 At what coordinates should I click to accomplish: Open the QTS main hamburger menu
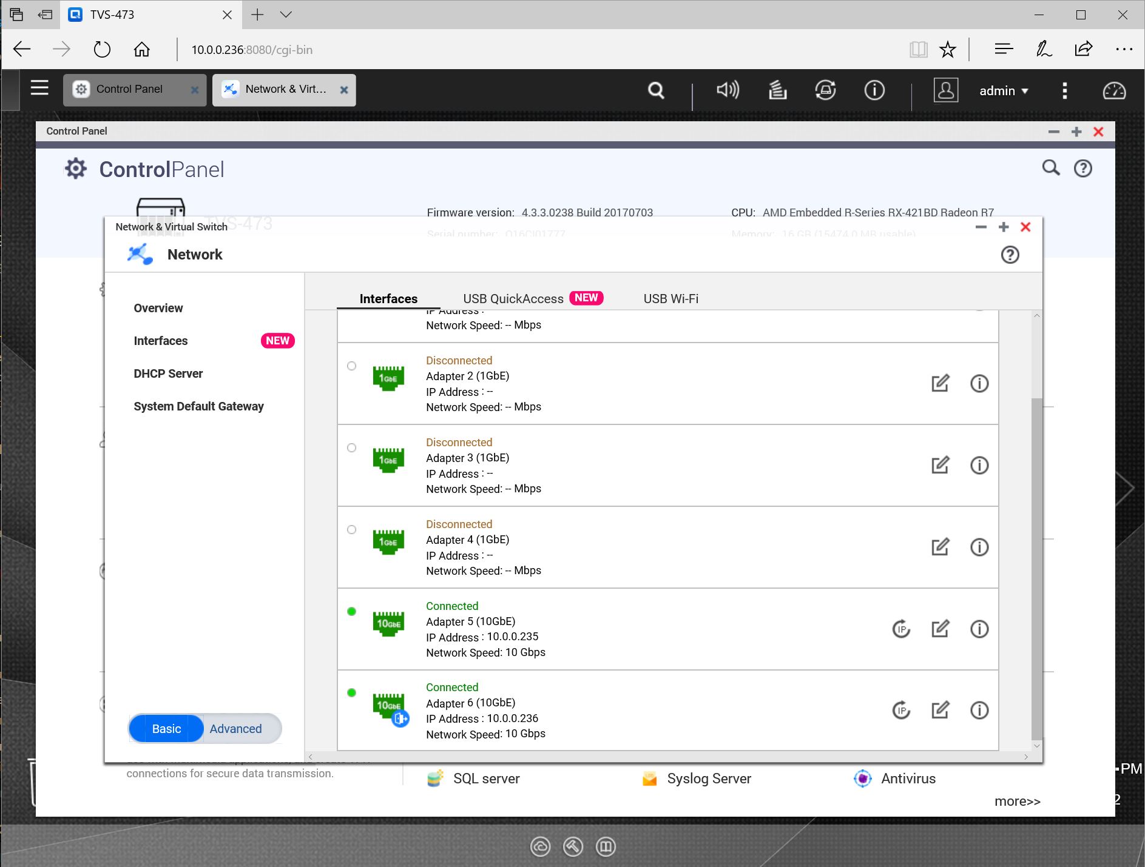[39, 89]
